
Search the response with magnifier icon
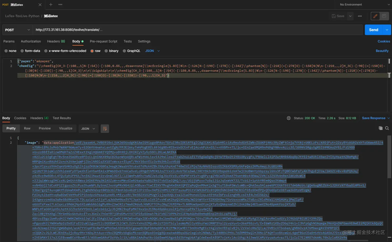[x=387, y=128]
